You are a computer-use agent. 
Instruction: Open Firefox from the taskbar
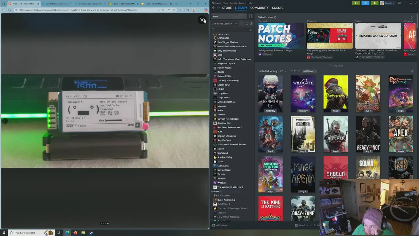pyautogui.click(x=75, y=233)
